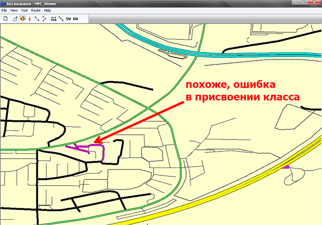Click the second toolbar icon beside New
This screenshot has width=322, height=225.
point(15,18)
